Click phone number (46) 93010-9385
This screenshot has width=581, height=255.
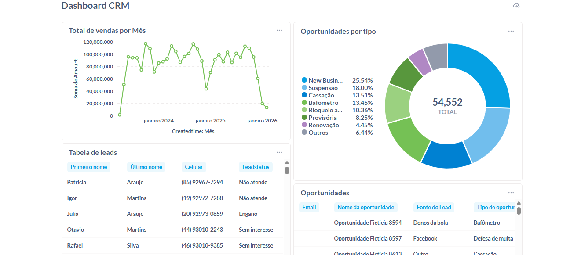click(202, 245)
